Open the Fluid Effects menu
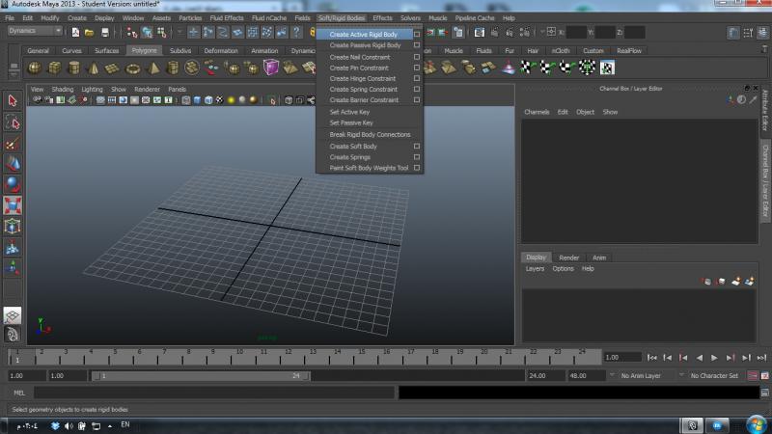Screen dimensions: 772x434 click(x=227, y=18)
